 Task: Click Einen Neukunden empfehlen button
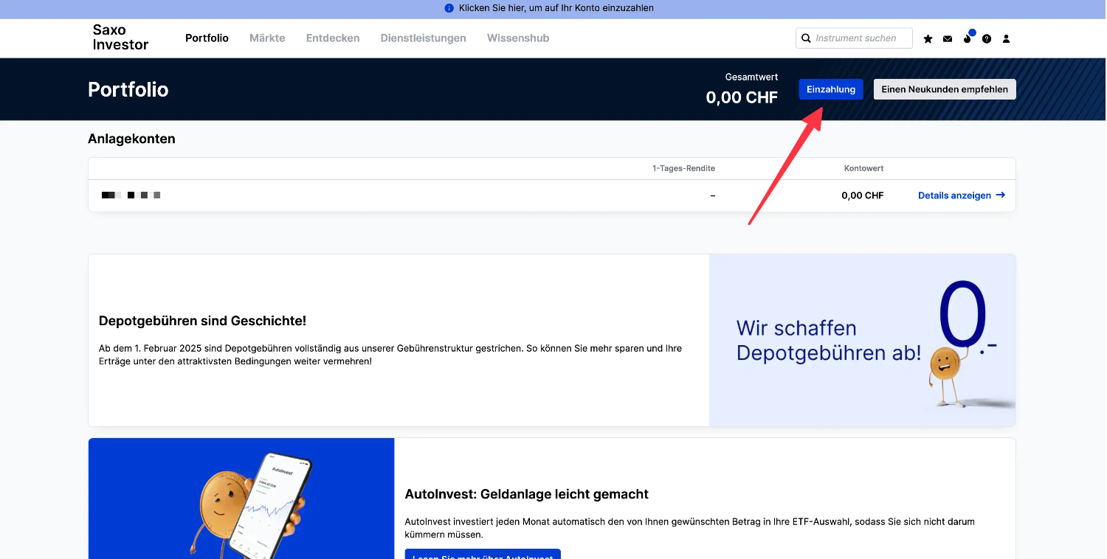[x=945, y=89]
